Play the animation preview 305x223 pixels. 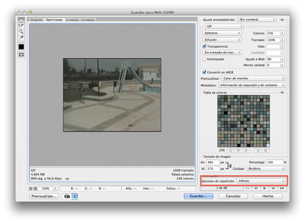264,188
